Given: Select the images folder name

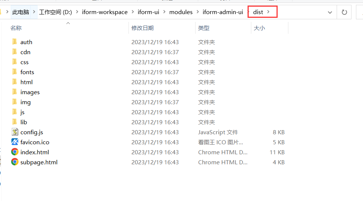Looking at the screenshot, I should [30, 92].
